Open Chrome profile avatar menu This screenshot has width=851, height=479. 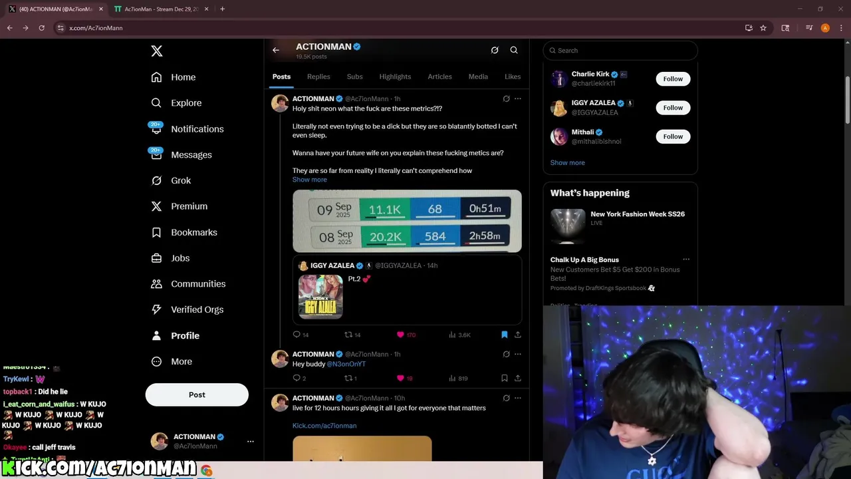[x=825, y=28]
